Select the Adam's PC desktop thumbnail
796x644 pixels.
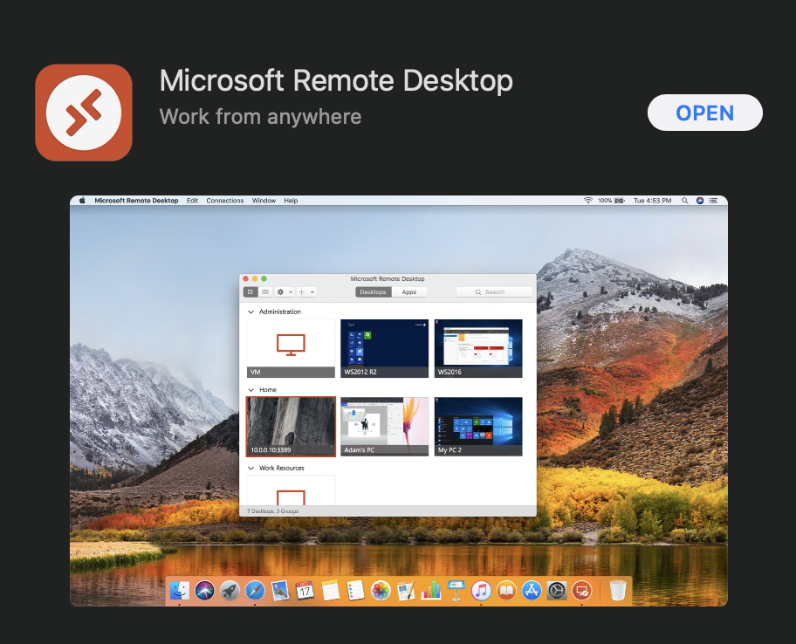pos(384,427)
